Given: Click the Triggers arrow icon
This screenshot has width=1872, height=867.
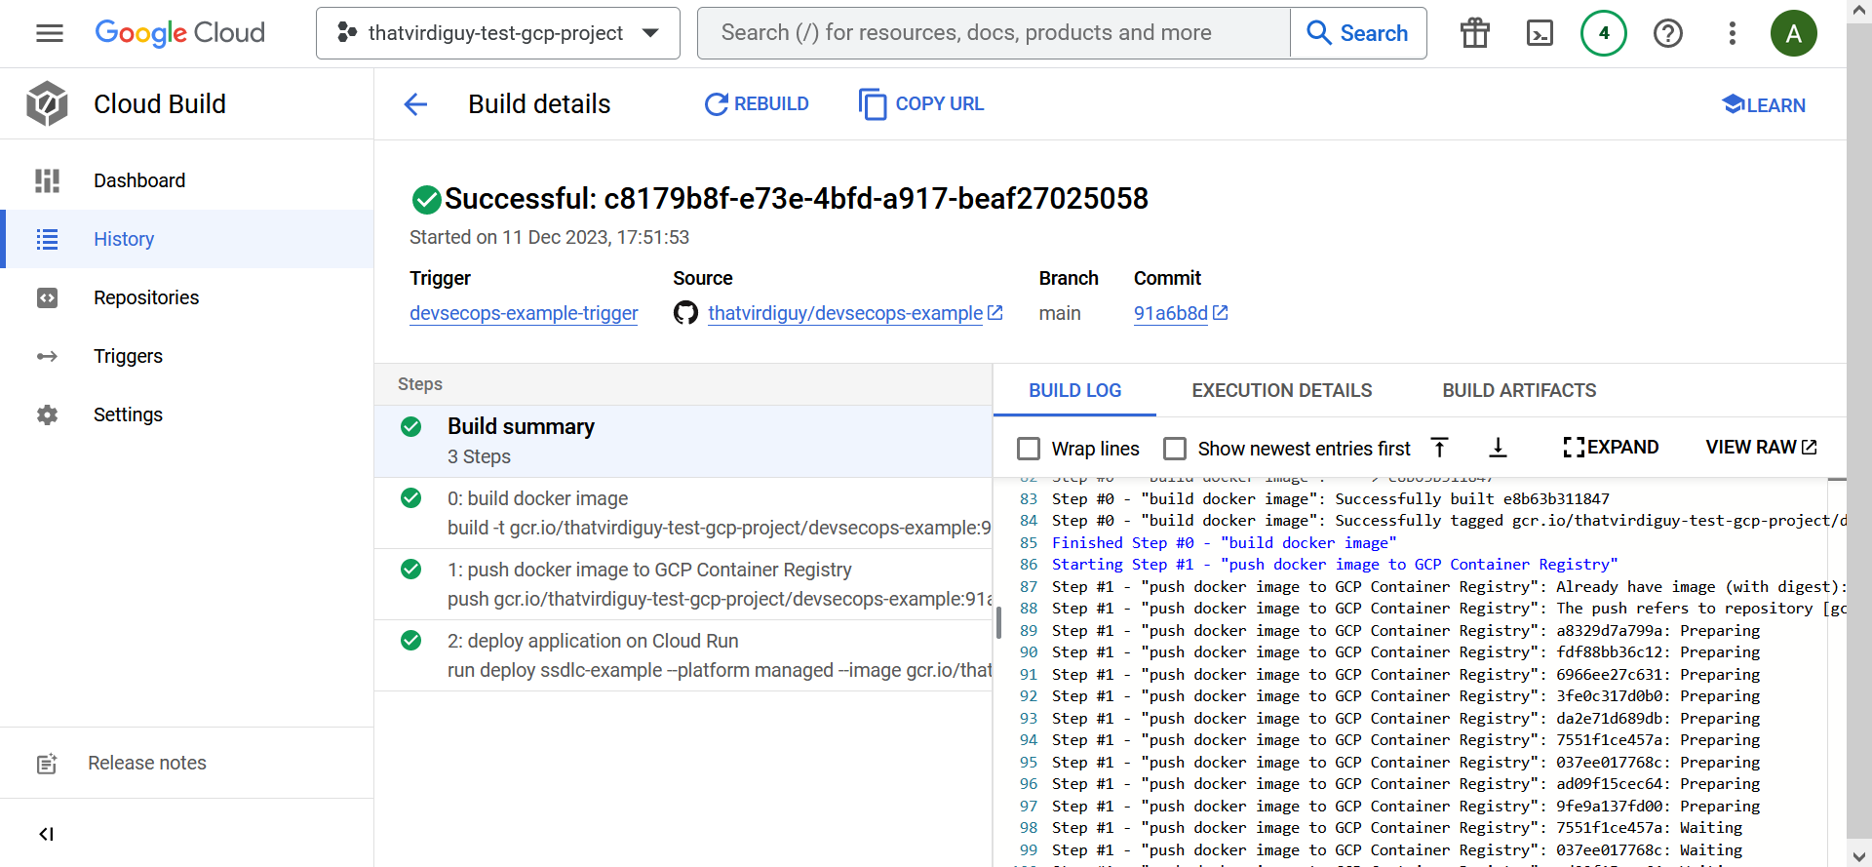Looking at the screenshot, I should point(47,356).
